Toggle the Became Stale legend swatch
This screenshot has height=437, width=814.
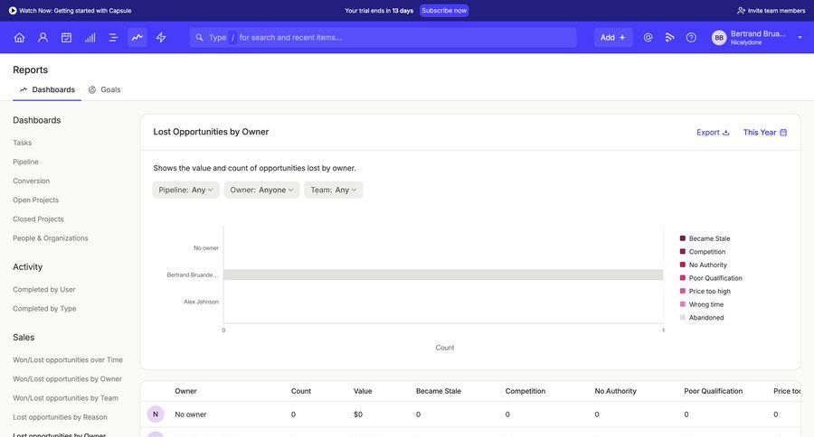(x=683, y=238)
